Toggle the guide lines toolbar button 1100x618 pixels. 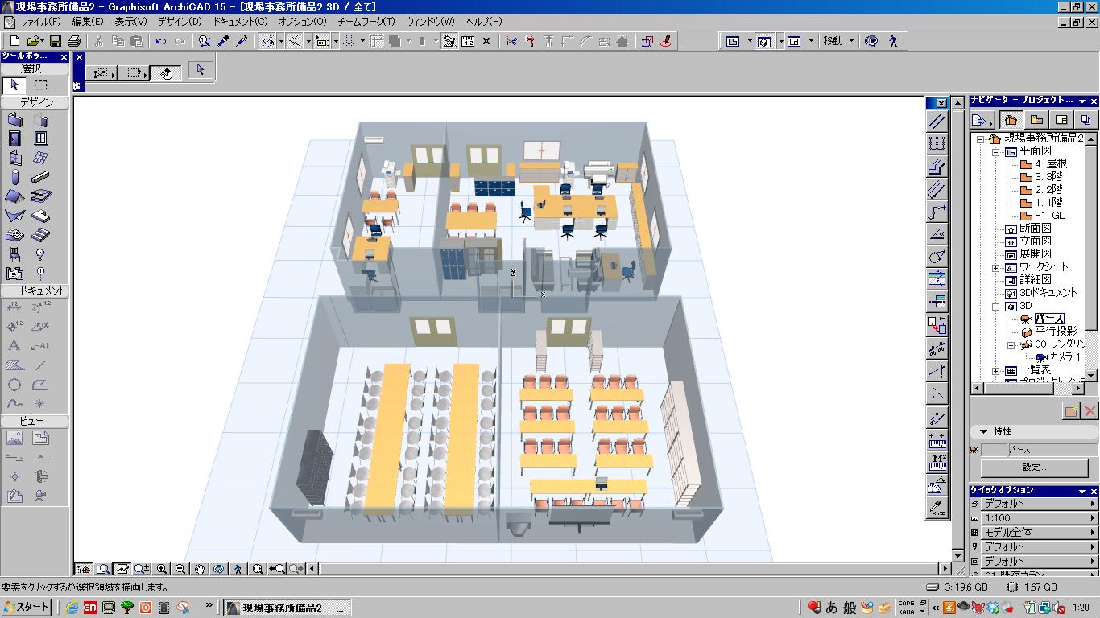click(x=267, y=41)
